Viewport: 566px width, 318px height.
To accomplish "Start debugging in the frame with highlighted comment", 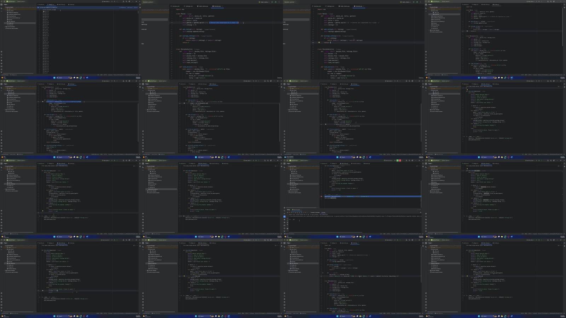I will click(276, 2).
